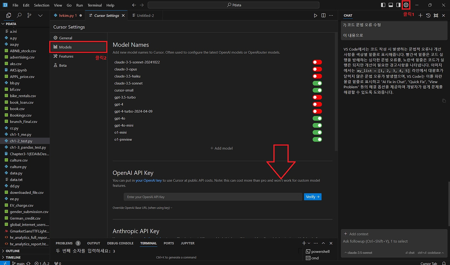Switch to the JUPYTER panel tab

pyautogui.click(x=187, y=243)
